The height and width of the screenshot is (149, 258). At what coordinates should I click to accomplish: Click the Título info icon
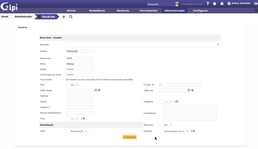click(x=82, y=118)
